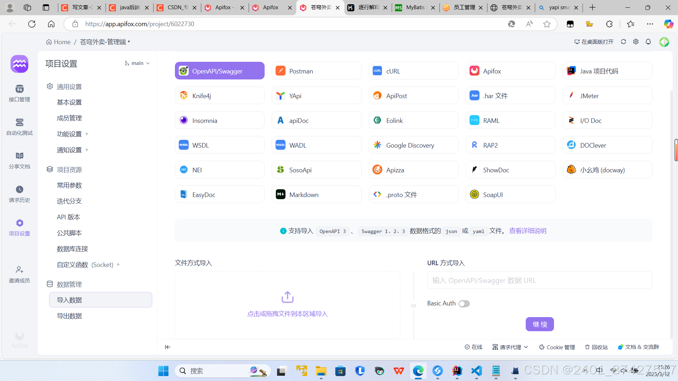678x381 pixels.
Task: Switch to the 员工管理 browser tab
Action: (462, 7)
